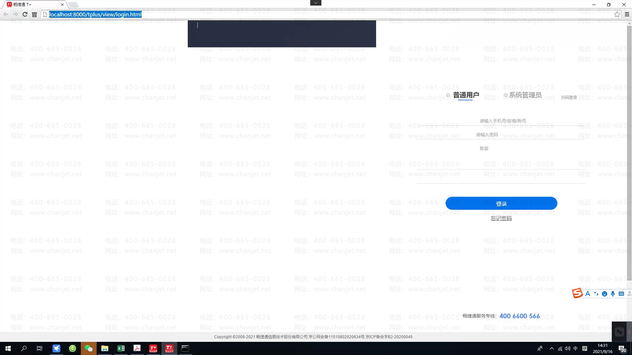Toggle Sogou punctuation mode icon
This screenshot has height=355, width=632.
596,294
